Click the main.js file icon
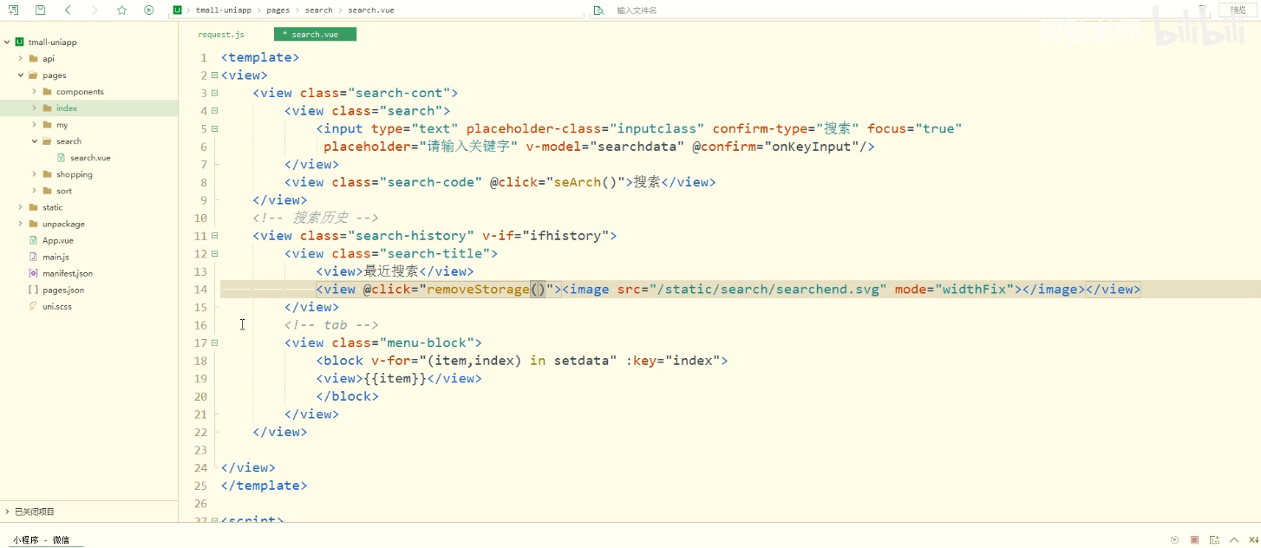 pyautogui.click(x=34, y=257)
